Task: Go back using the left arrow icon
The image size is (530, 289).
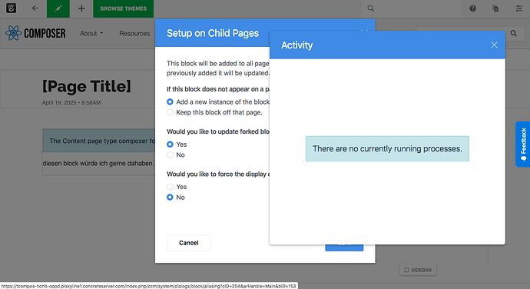Action: click(x=35, y=8)
